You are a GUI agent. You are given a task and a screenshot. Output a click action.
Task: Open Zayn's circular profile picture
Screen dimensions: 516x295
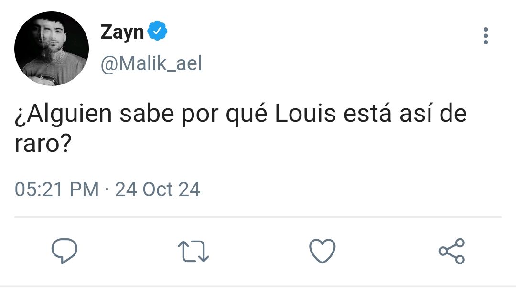click(x=52, y=49)
